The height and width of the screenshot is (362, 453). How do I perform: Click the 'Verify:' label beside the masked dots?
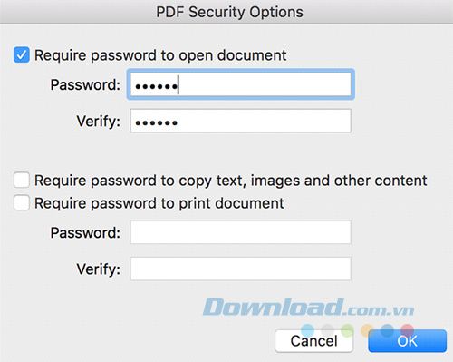click(99, 122)
